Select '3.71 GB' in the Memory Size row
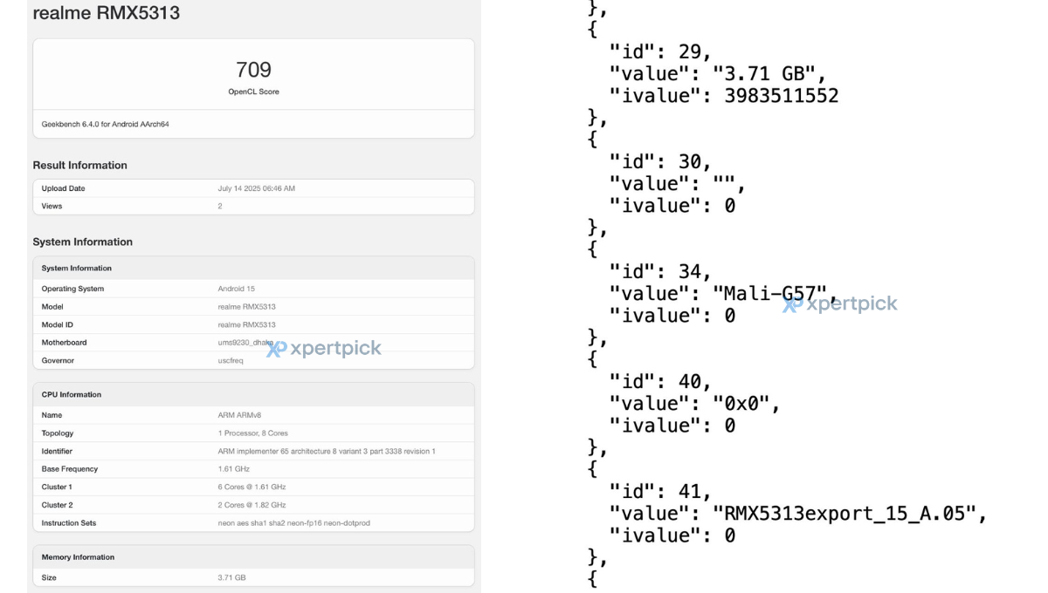Image resolution: width=1048 pixels, height=593 pixels. point(232,577)
